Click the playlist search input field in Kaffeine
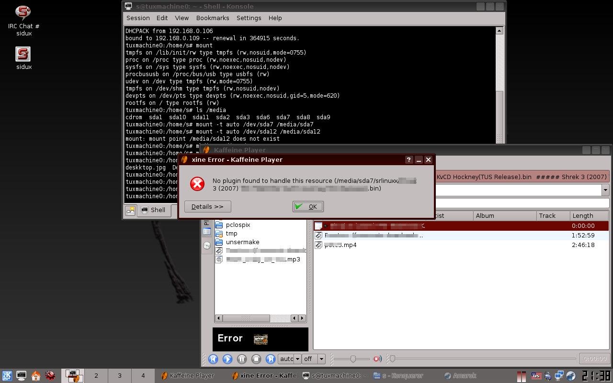Viewport: 613px width, 383px height. [x=522, y=204]
